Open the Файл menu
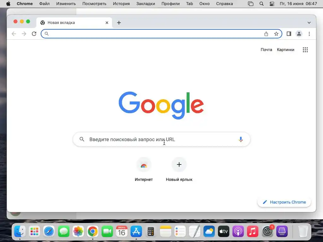Image resolution: width=323 pixels, height=242 pixels. click(x=44, y=4)
